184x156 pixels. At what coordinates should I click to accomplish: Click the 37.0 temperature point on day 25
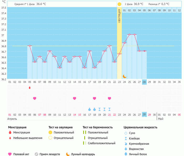(129, 35)
